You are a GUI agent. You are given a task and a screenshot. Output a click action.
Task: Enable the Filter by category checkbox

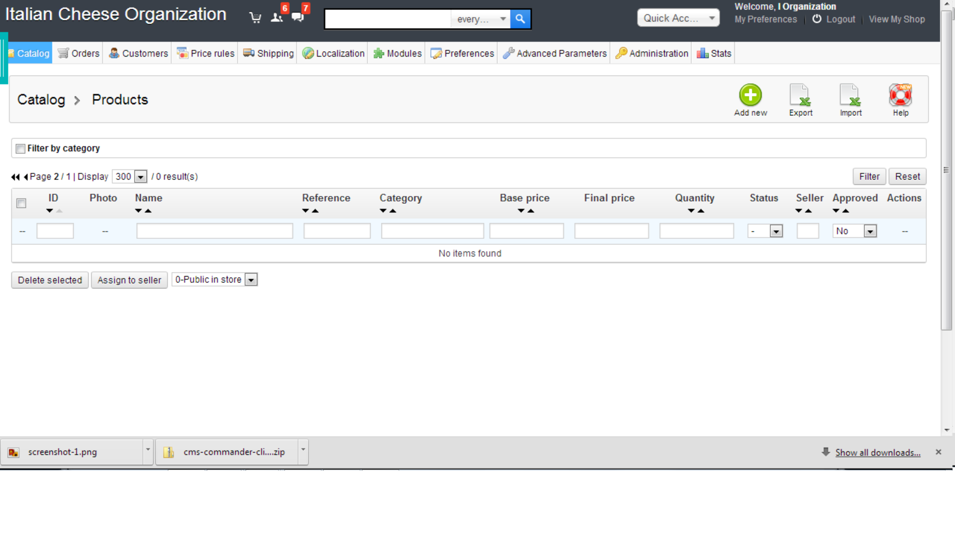point(20,149)
